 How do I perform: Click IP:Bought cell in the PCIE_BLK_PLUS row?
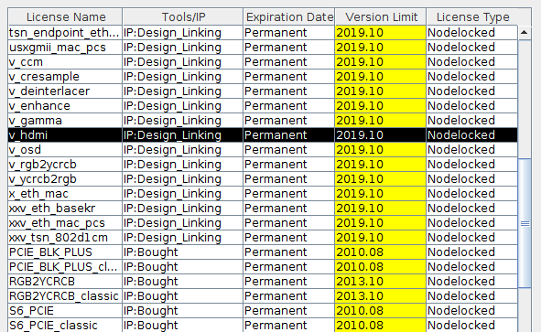(182, 252)
